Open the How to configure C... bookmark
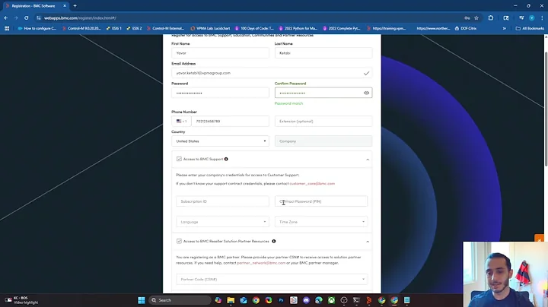The image size is (548, 307). tap(37, 28)
